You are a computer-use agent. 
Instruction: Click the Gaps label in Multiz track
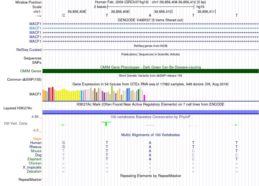[37, 139]
